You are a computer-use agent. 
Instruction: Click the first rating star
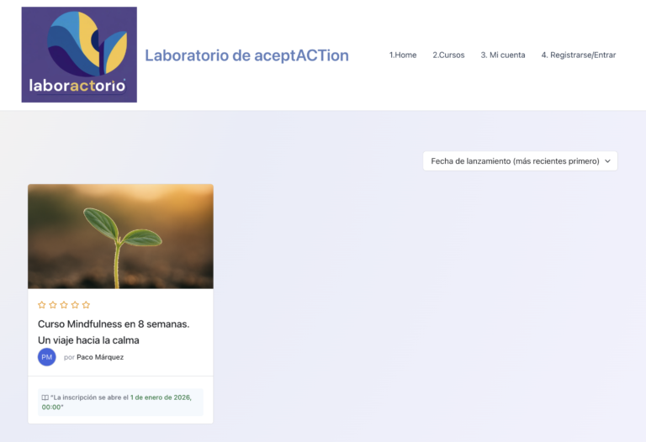[x=41, y=305]
